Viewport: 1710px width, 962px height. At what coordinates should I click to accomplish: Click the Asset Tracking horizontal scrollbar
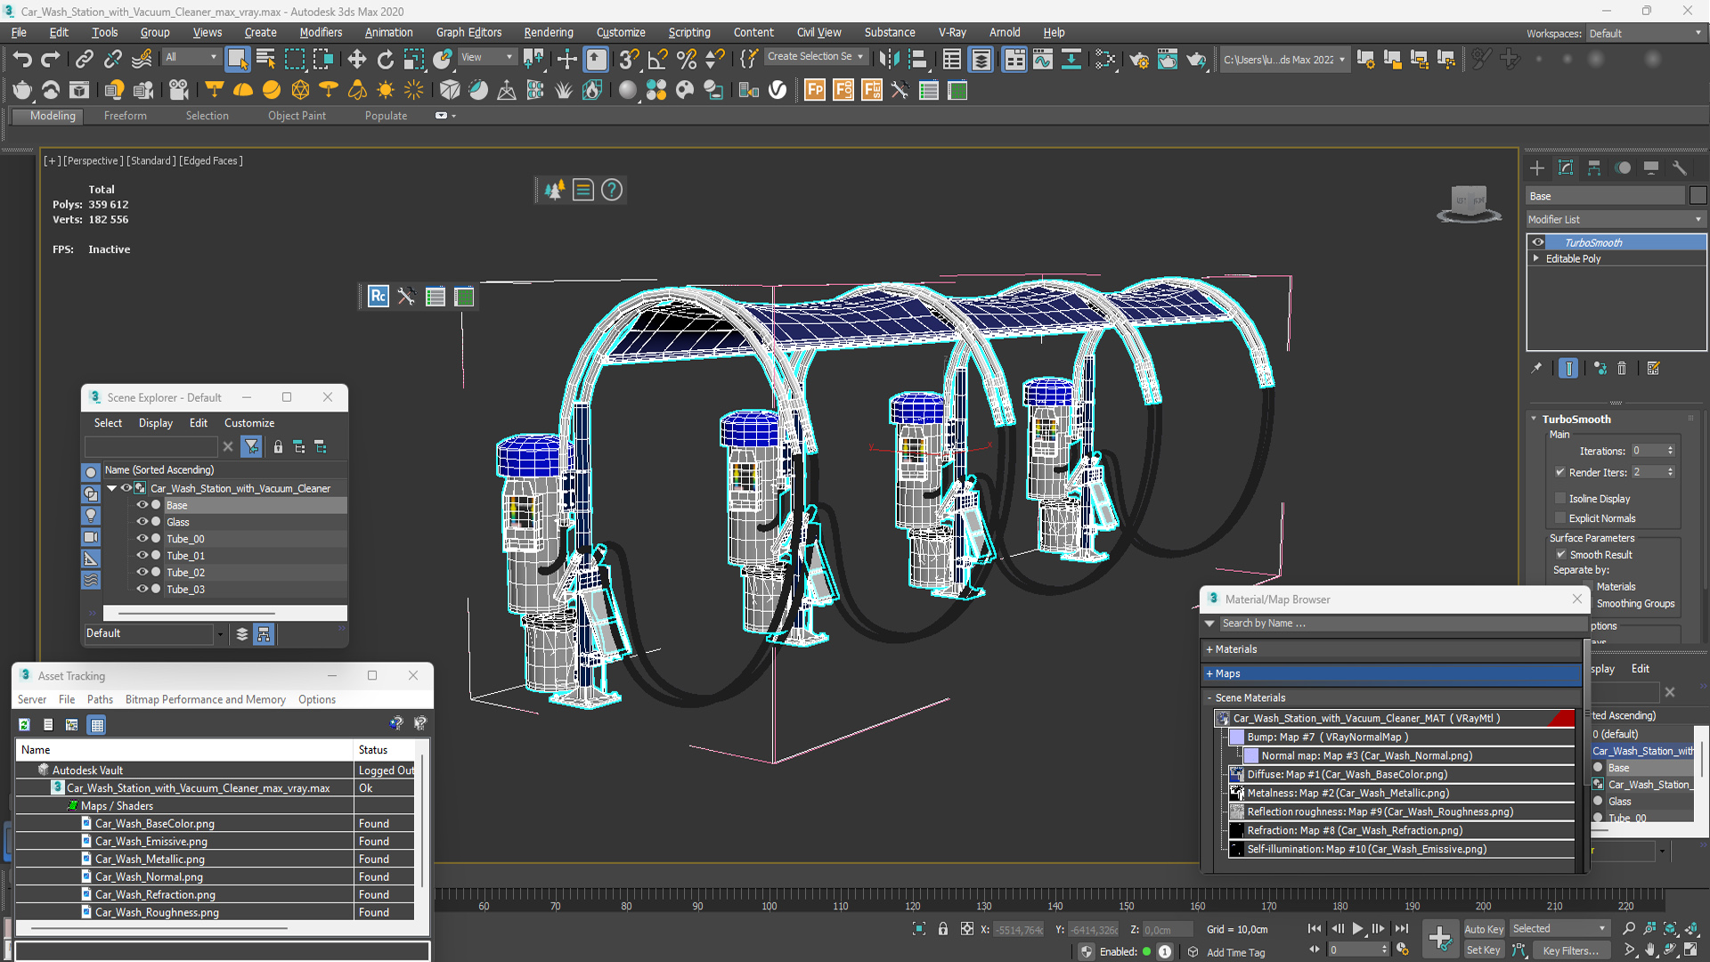[x=160, y=928]
